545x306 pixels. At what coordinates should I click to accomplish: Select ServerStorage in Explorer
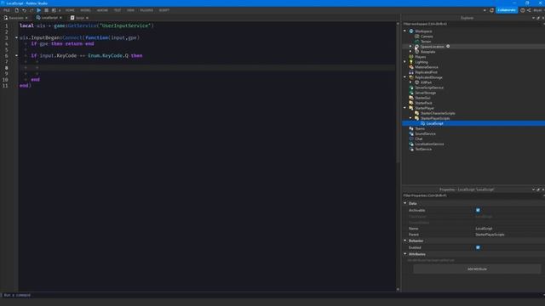pyautogui.click(x=425, y=93)
